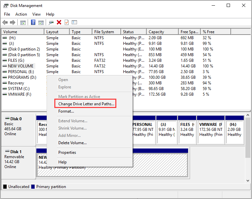Click 98.65 GB capacity of SYSTEM (C:)
The width and height of the screenshot is (252, 199).
[156, 89]
